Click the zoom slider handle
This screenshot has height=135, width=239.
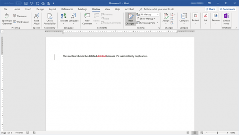[x=217, y=133]
